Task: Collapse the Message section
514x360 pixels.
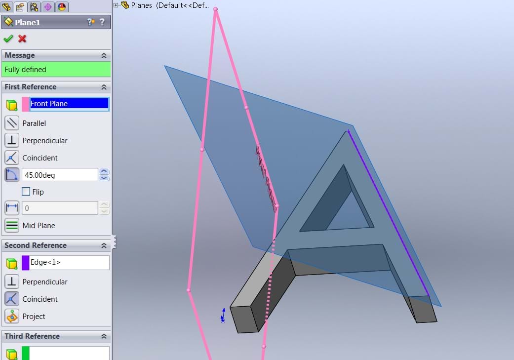Action: click(x=104, y=56)
